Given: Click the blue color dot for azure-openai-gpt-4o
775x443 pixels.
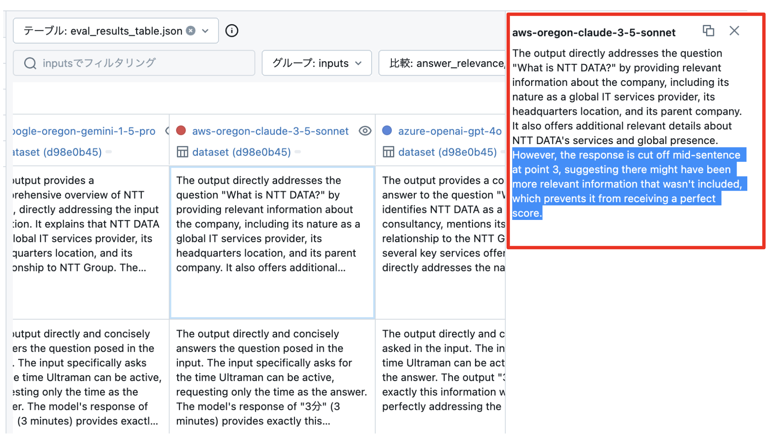Looking at the screenshot, I should click(x=387, y=131).
